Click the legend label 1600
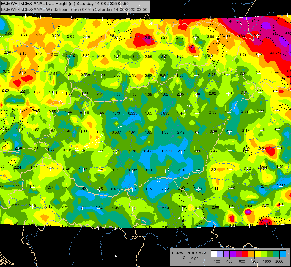 click(x=267, y=261)
